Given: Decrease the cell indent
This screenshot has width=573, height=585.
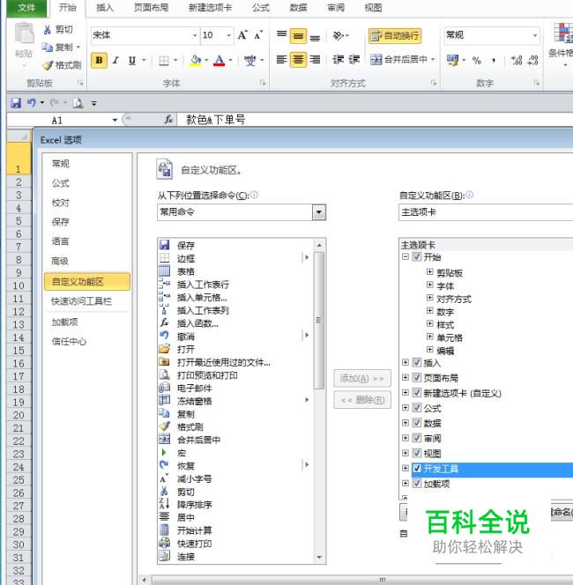Looking at the screenshot, I should click(339, 59).
